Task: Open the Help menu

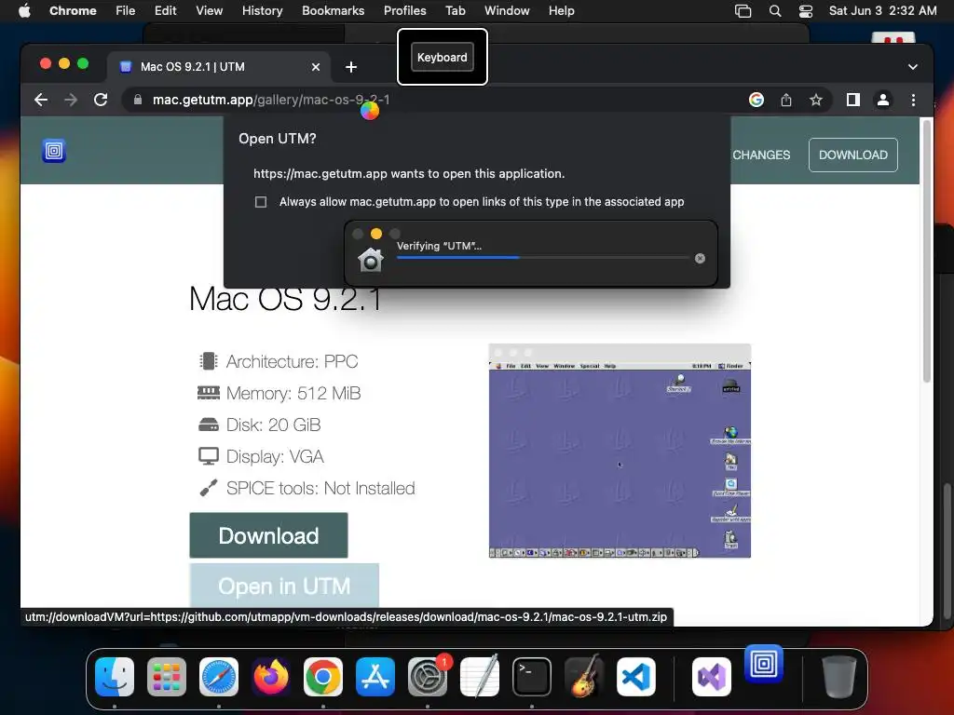Action: (562, 11)
